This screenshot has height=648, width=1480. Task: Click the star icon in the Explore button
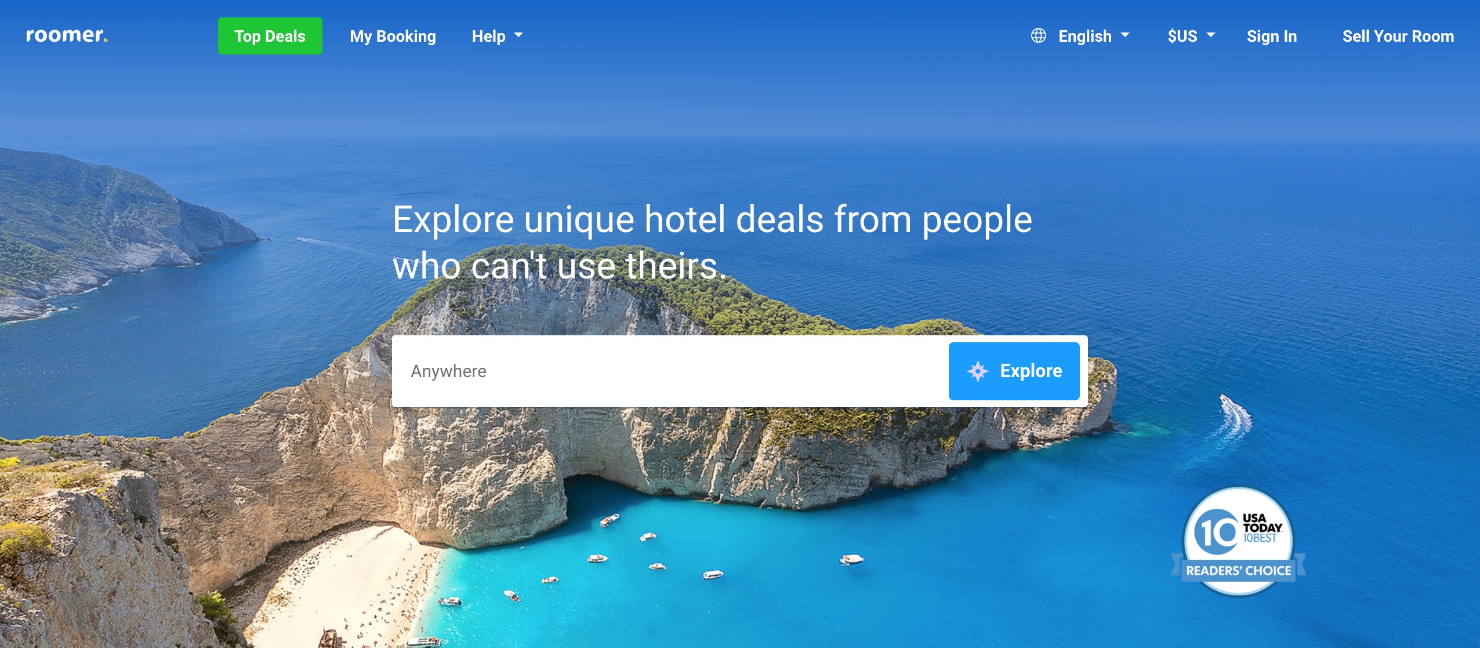coord(978,371)
